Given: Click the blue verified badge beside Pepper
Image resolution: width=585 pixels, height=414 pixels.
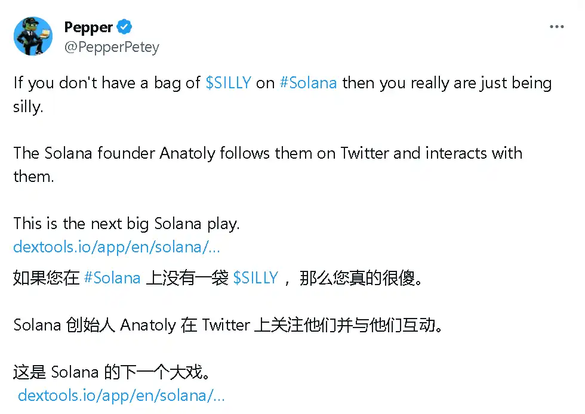Looking at the screenshot, I should (x=124, y=27).
